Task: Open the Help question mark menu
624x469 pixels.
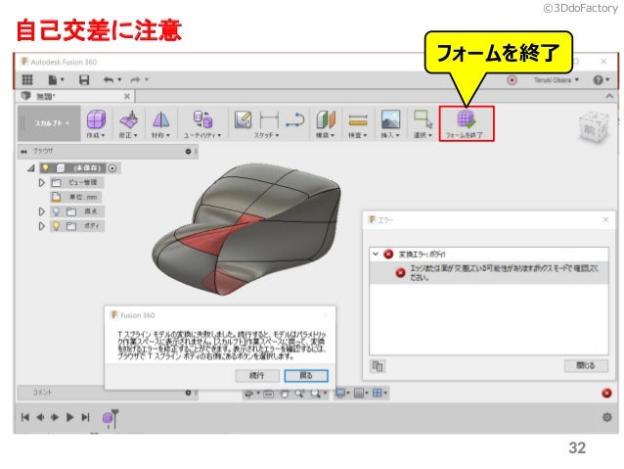Action: 601,80
